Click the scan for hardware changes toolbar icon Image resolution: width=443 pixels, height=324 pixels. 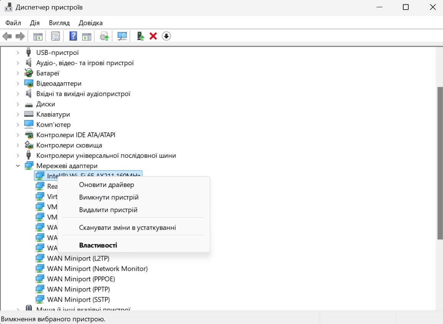coord(122,36)
